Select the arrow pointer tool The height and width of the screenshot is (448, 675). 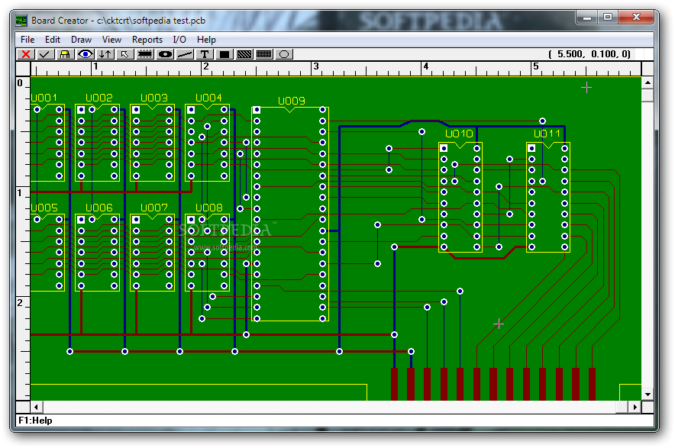tap(124, 54)
